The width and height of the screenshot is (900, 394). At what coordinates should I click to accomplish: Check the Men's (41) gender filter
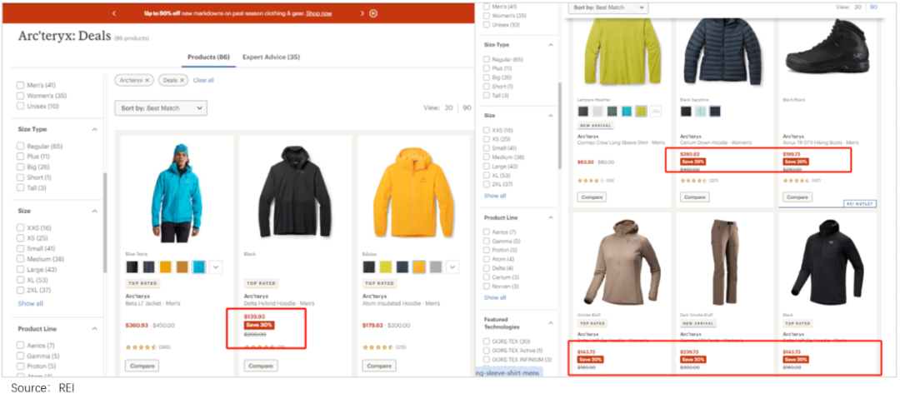pyautogui.click(x=21, y=85)
